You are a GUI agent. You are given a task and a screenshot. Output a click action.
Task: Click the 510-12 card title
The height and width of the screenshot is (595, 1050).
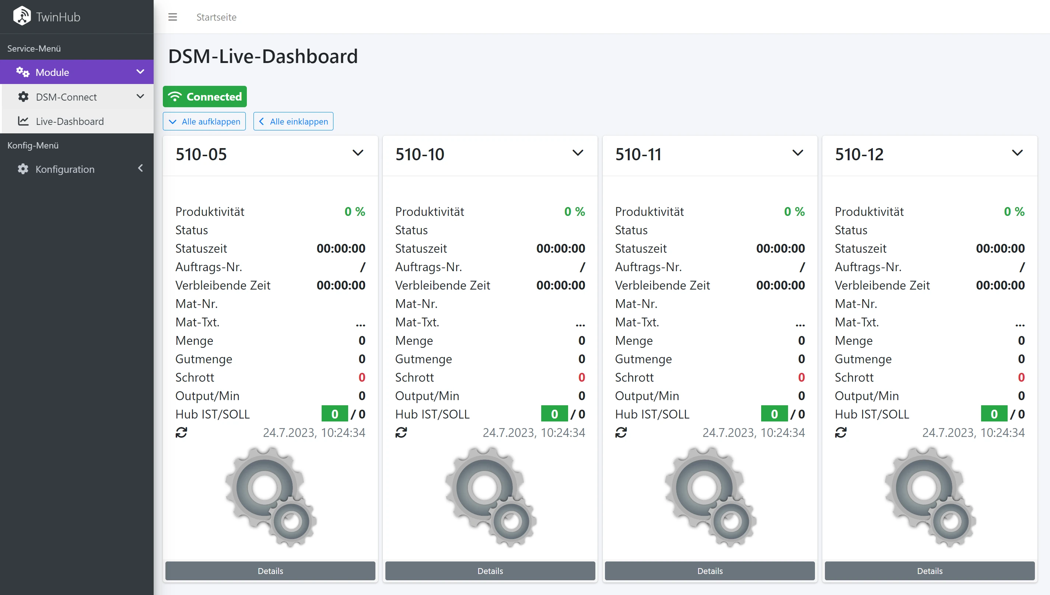[859, 154]
